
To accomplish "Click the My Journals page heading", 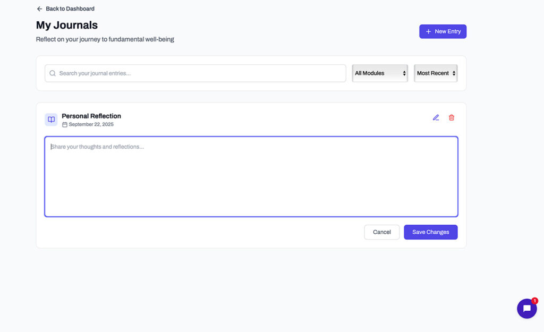I will (x=67, y=25).
